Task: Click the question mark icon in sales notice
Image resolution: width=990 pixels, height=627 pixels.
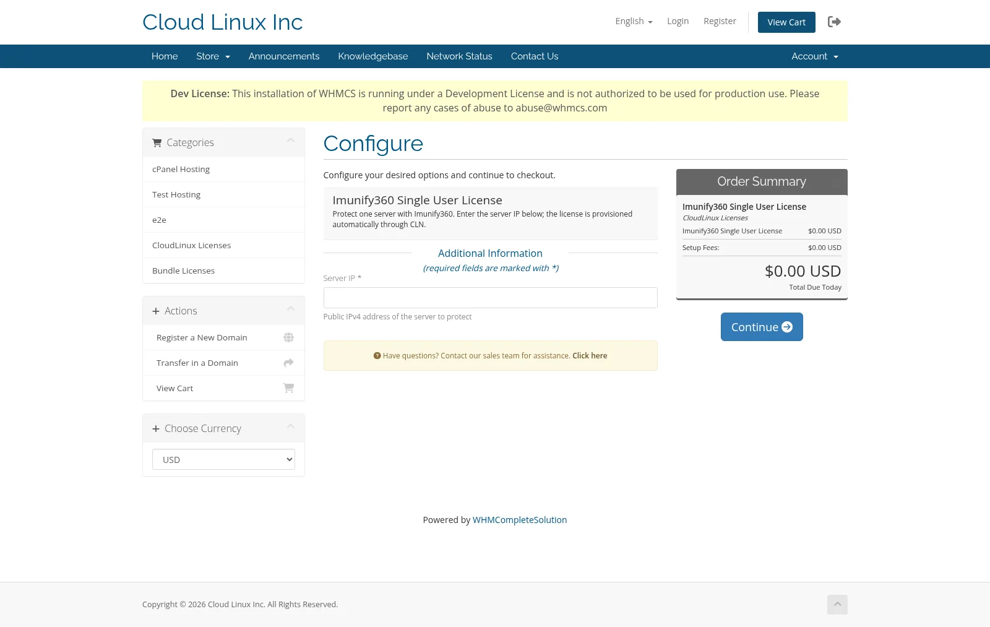Action: 377,356
